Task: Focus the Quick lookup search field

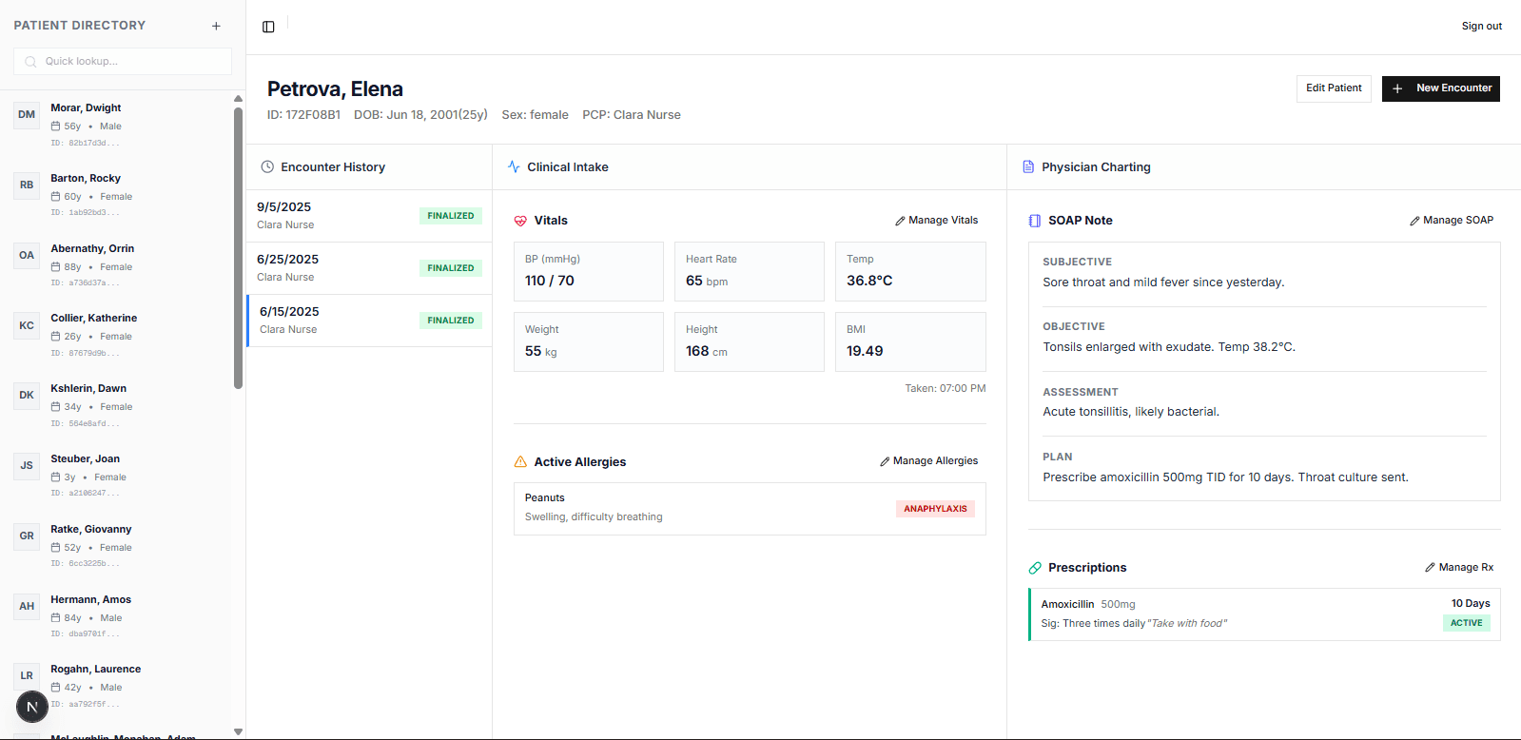Action: tap(123, 61)
